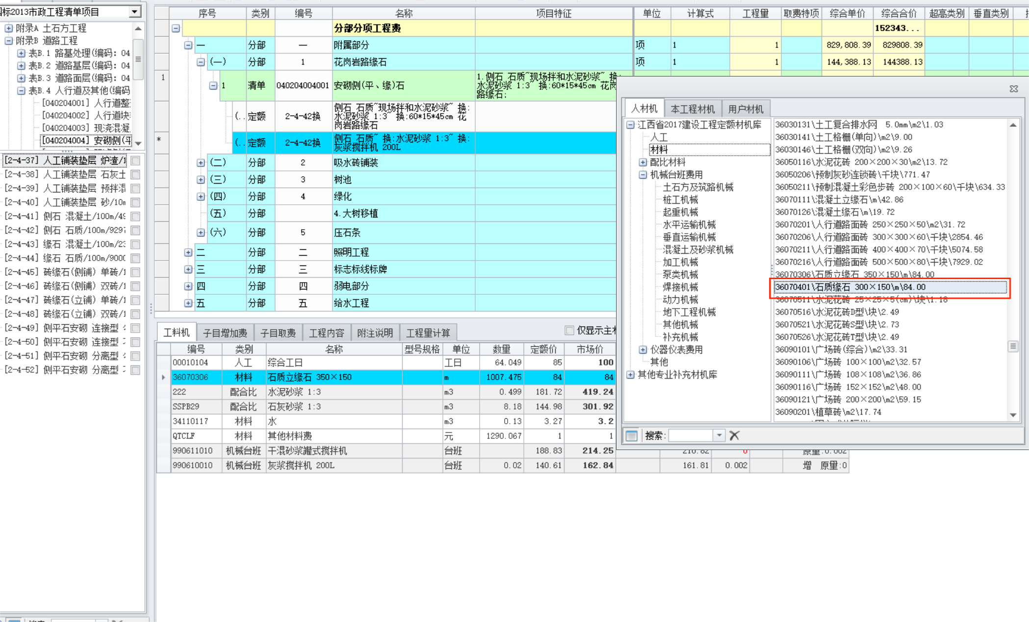Tick the checkbox for item [2-4-50] 侧平石安砌 连接型
1029x622 pixels.
(x=135, y=342)
